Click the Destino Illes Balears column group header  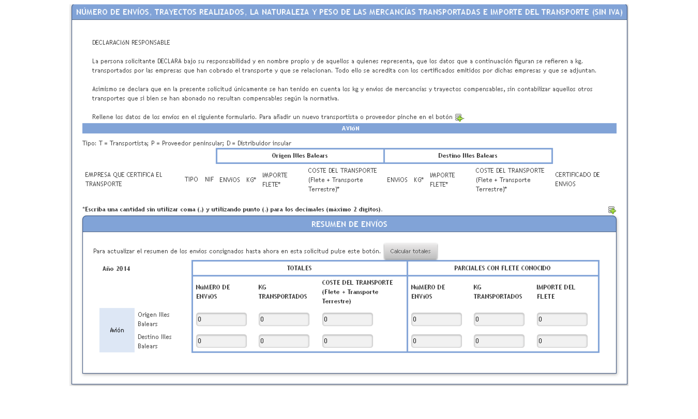pyautogui.click(x=468, y=156)
